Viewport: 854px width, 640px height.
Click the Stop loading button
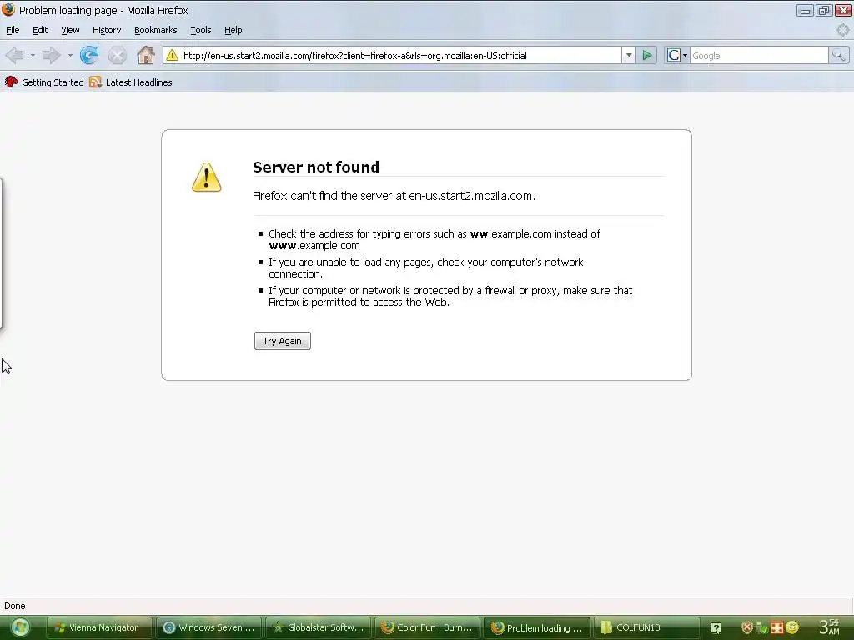click(x=117, y=55)
